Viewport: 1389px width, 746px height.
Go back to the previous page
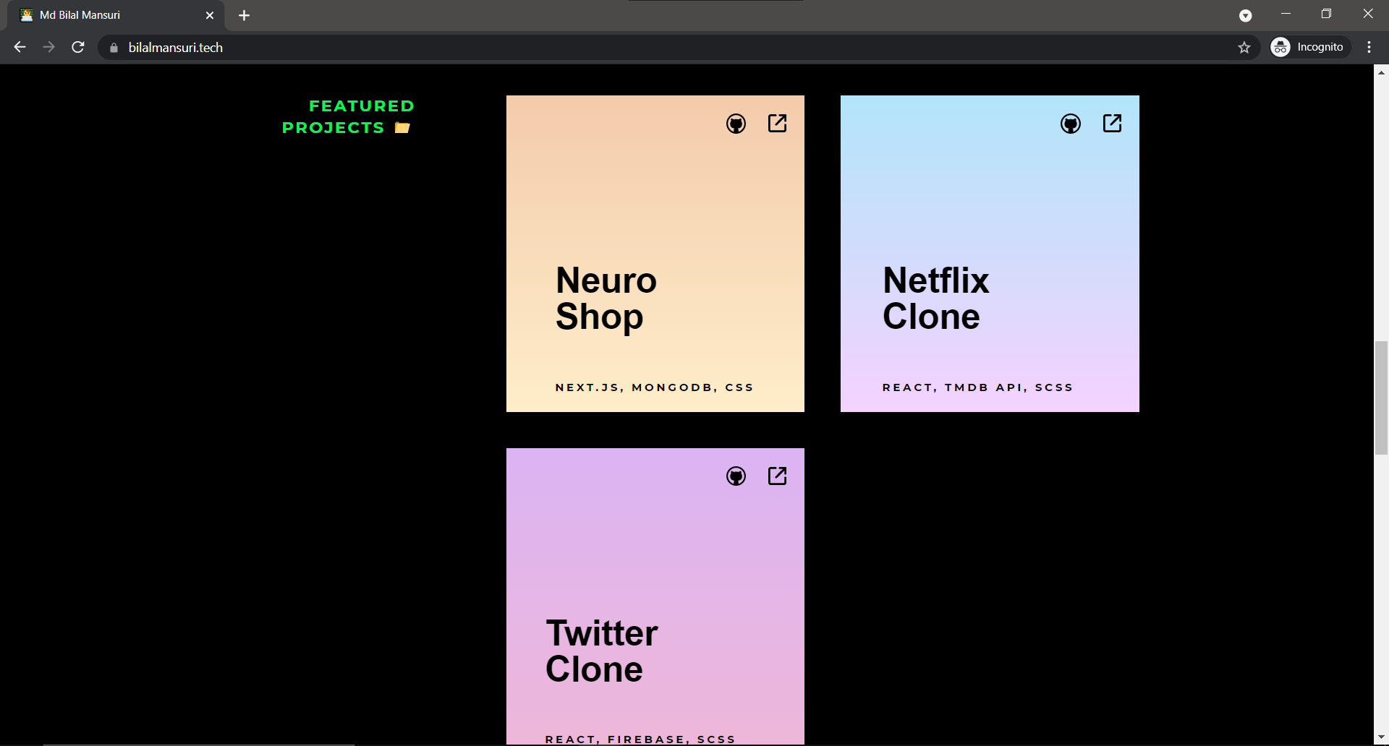point(20,47)
